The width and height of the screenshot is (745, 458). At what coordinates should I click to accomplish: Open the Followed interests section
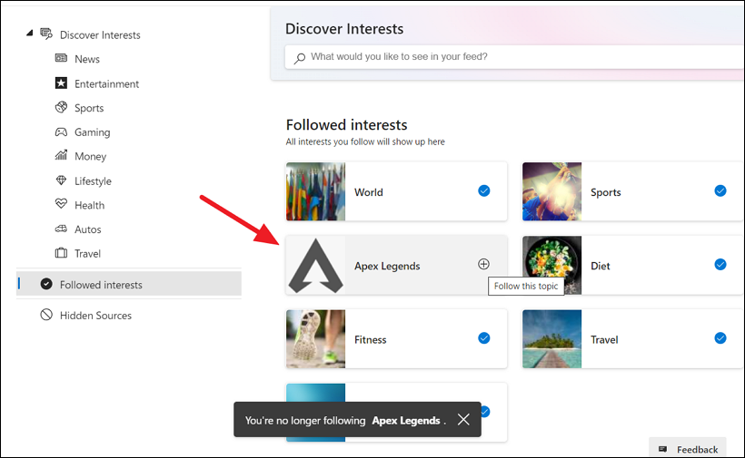coord(101,285)
